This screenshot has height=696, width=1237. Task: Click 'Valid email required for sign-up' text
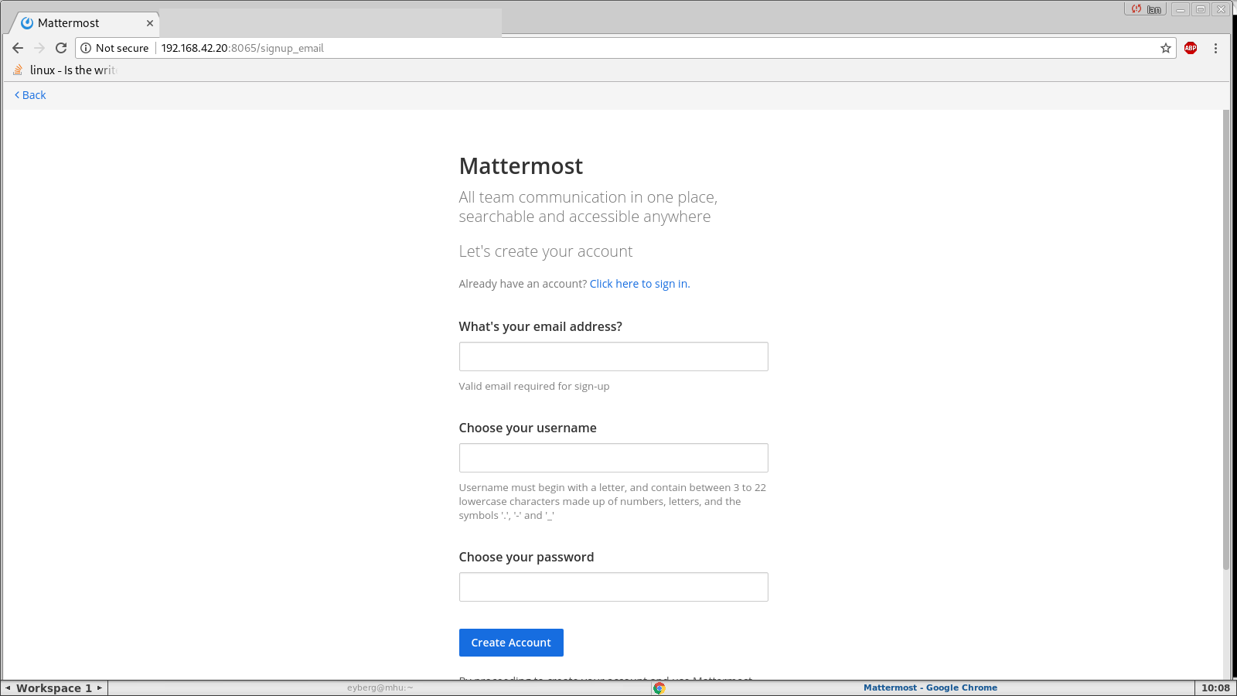tap(533, 386)
